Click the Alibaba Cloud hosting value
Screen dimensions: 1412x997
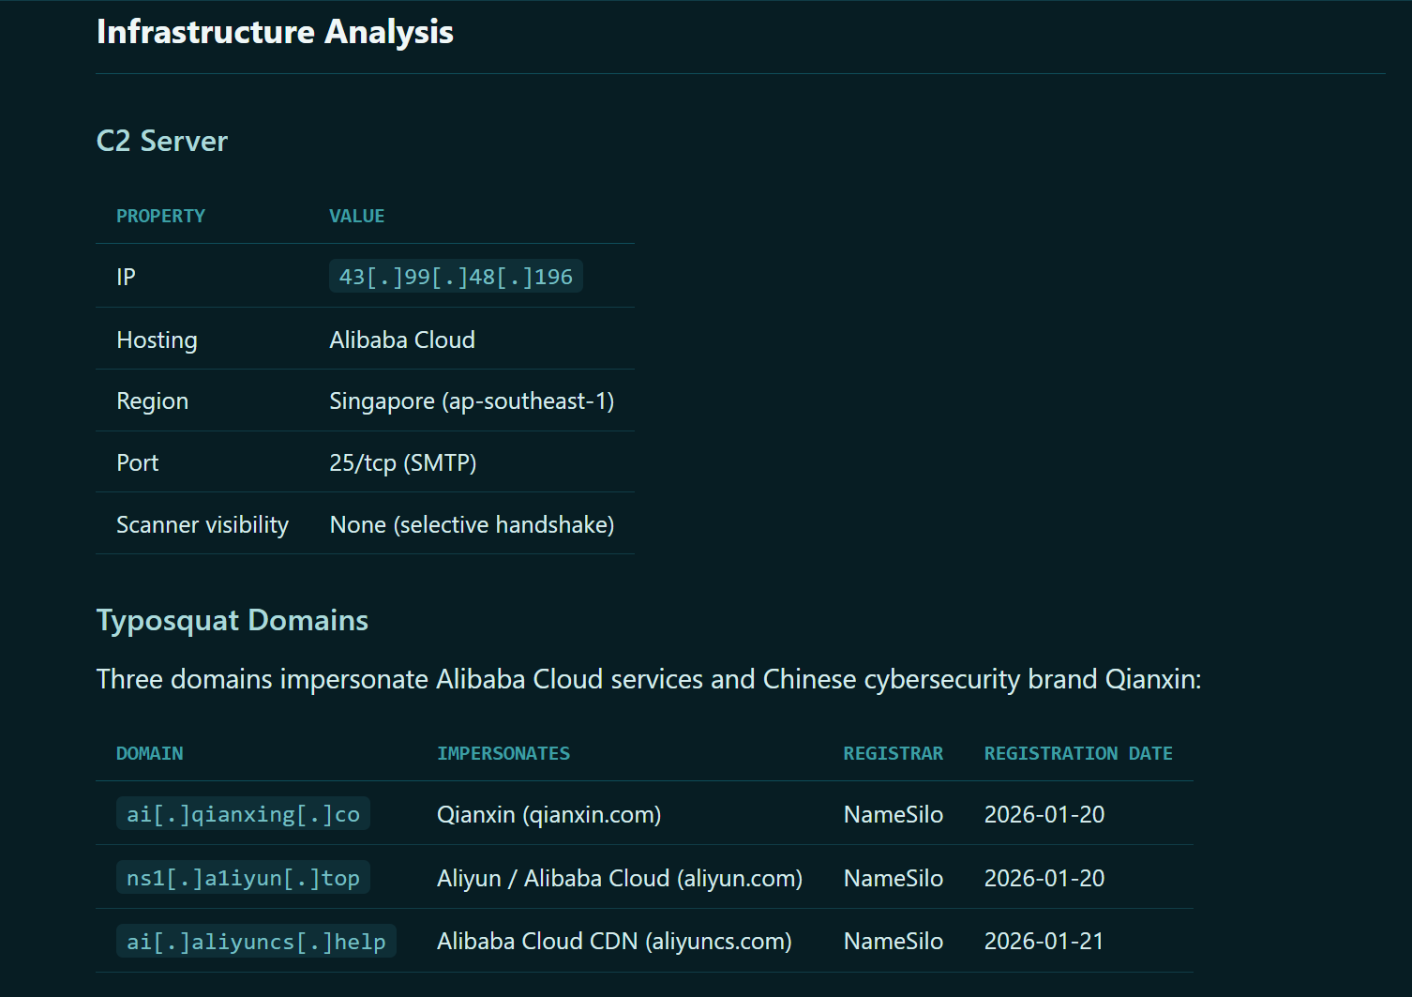pyautogui.click(x=402, y=340)
